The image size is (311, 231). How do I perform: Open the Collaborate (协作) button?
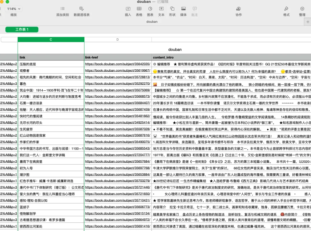click(x=238, y=9)
